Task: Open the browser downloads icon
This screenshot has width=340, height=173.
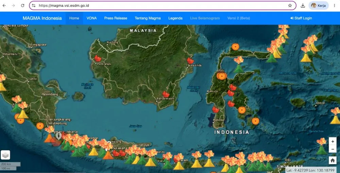Action: tap(303, 6)
